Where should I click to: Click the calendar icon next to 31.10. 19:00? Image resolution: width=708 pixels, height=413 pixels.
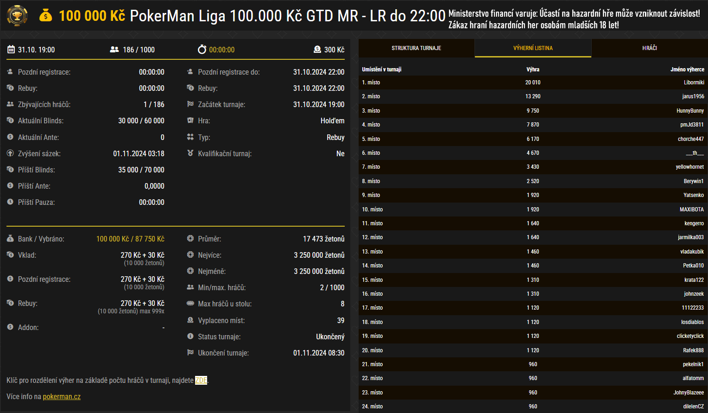(11, 49)
